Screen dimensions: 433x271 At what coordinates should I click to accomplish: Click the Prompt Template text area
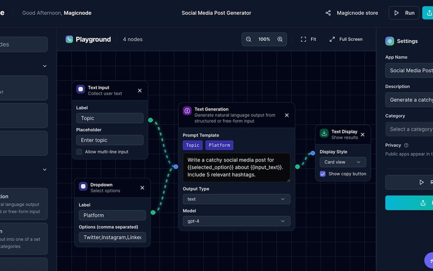tap(237, 167)
